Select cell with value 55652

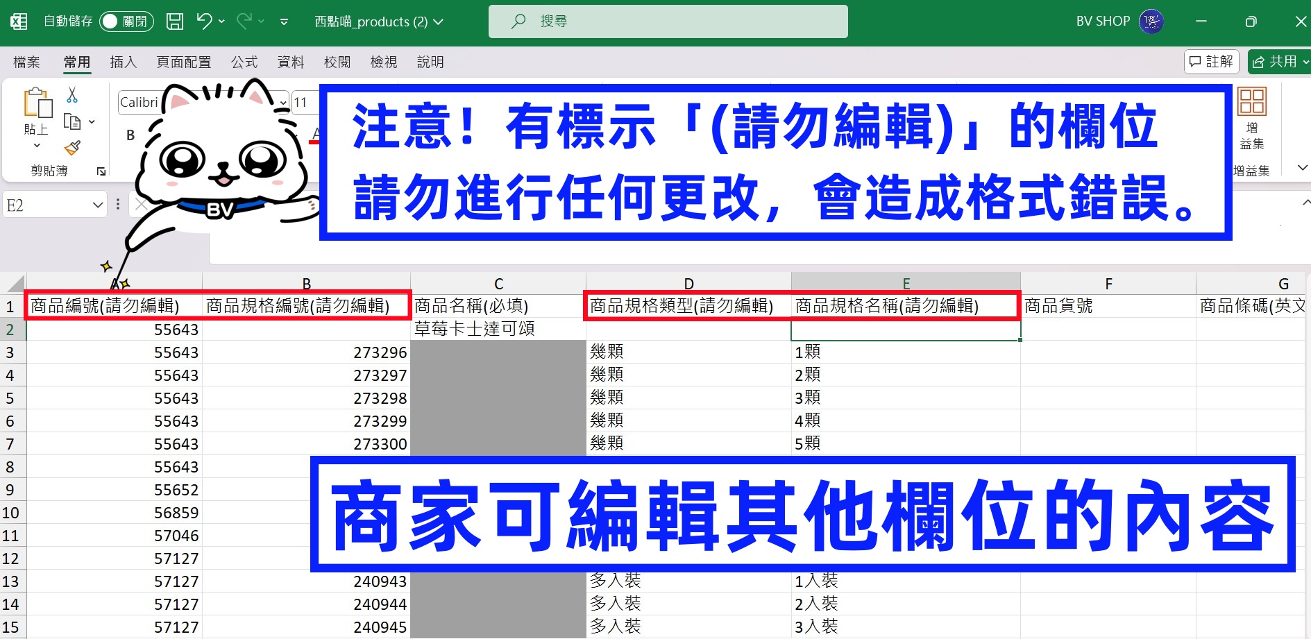pyautogui.click(x=115, y=490)
